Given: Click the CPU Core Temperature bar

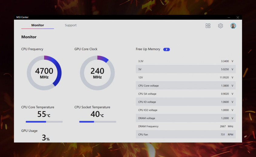Looking at the screenshot, I should [44, 122].
